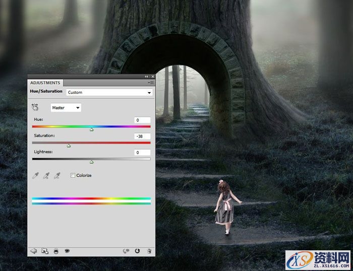Screen dimensions: 353x271
Task: Select the on-image targeted adjustment hand tool
Action: tap(35, 107)
